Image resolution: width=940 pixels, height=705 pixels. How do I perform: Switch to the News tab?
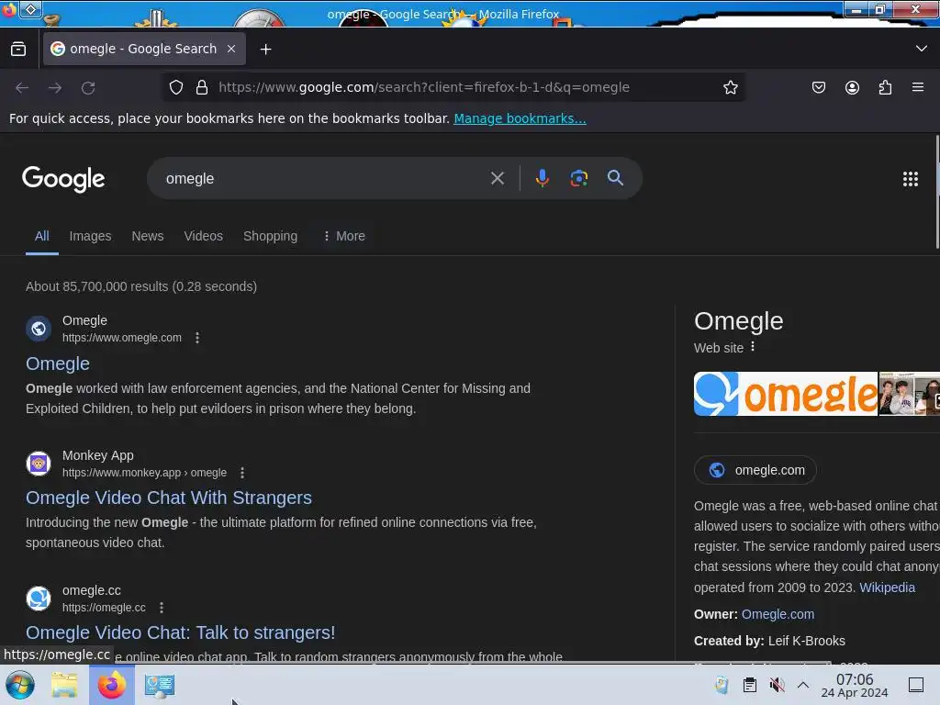tap(148, 236)
